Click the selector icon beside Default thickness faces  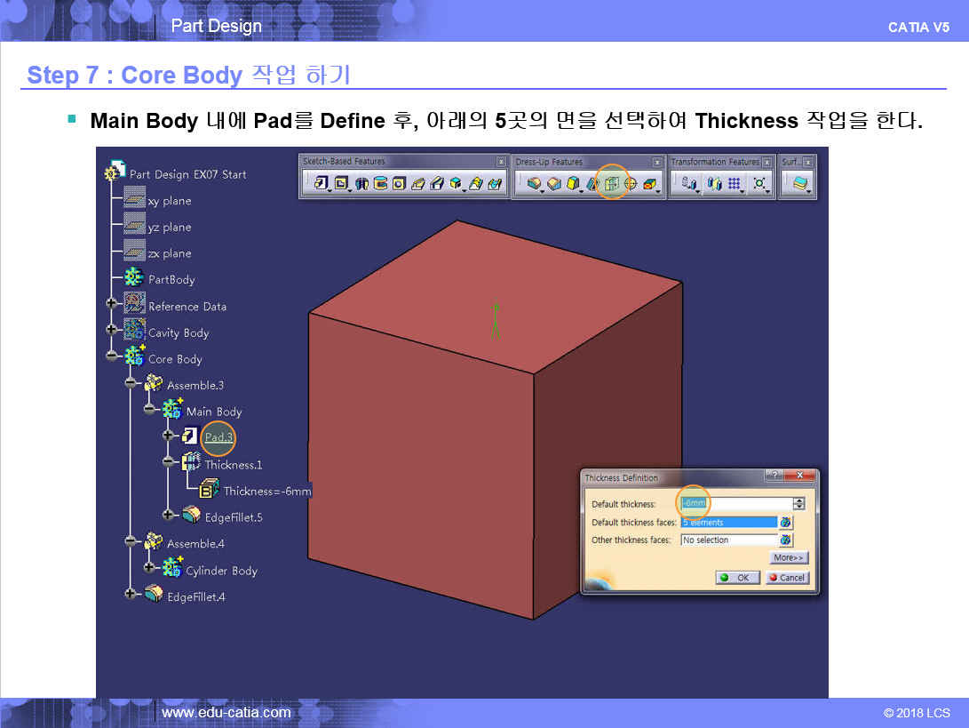[785, 523]
